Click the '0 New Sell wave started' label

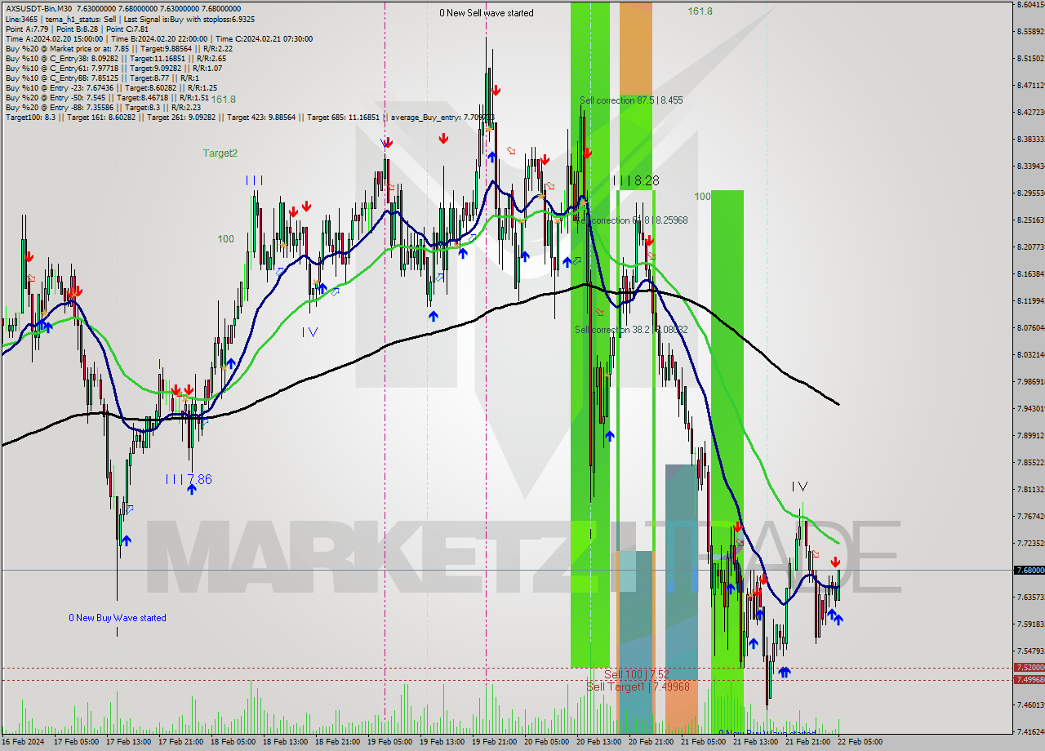point(487,13)
